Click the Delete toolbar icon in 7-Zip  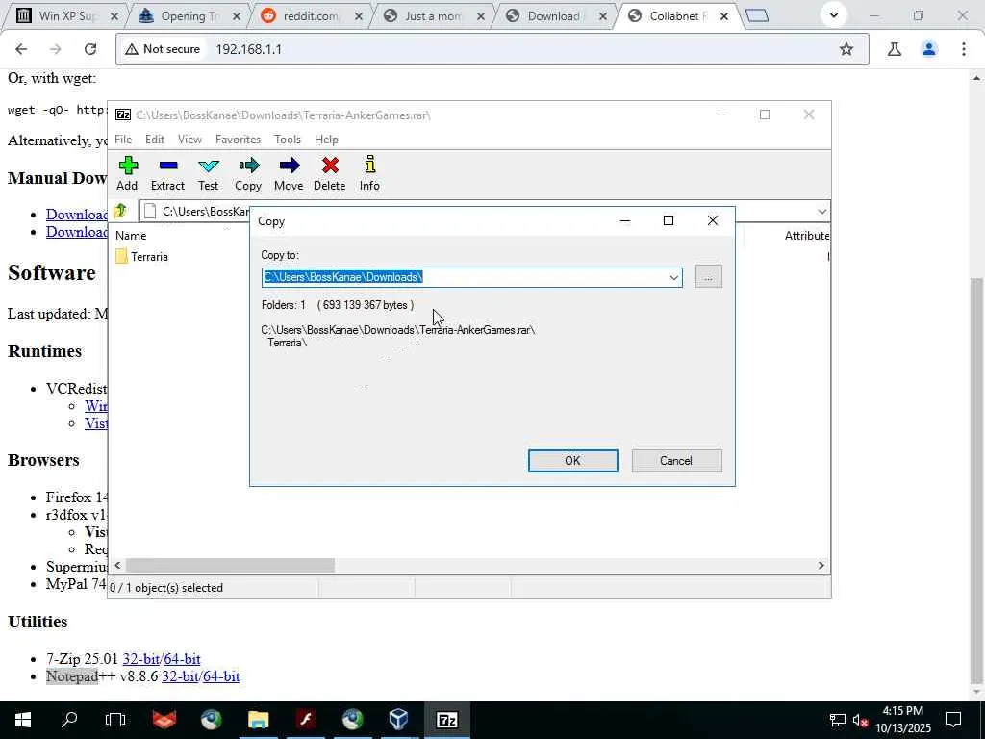tap(330, 173)
